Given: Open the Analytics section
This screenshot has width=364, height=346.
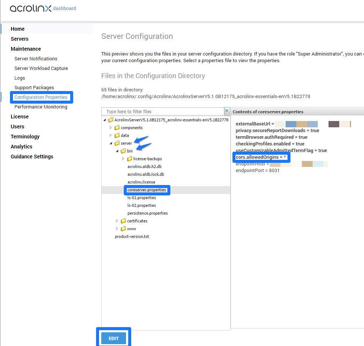Looking at the screenshot, I should click(x=21, y=147).
